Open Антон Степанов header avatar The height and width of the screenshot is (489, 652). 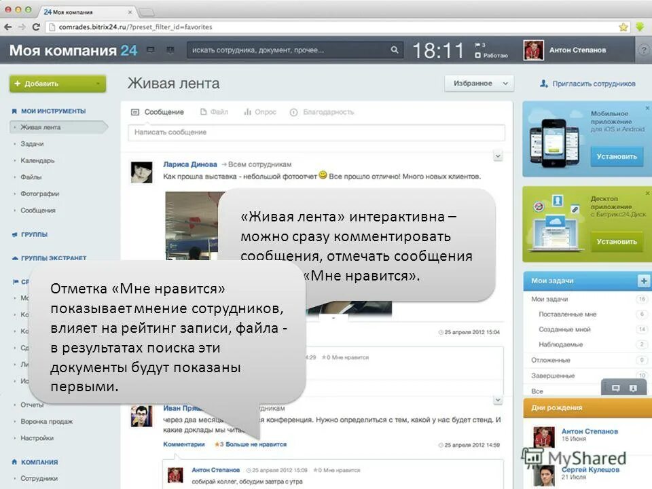534,50
